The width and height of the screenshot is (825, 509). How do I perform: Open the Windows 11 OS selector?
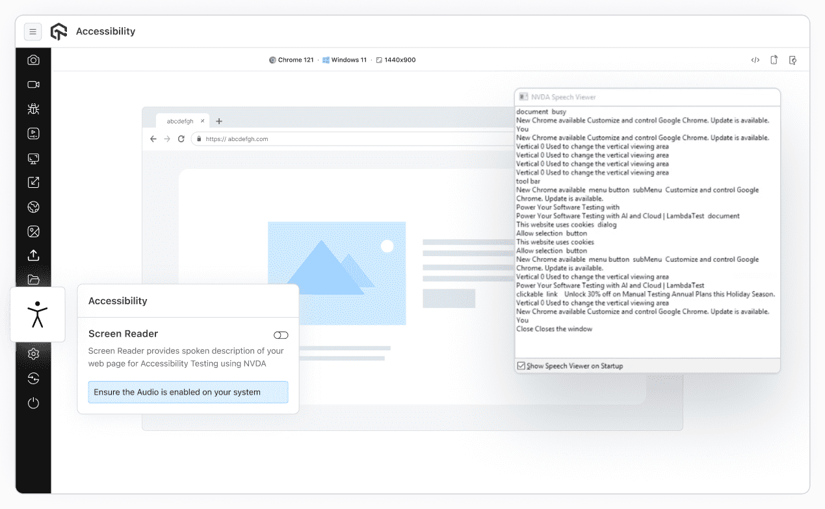point(345,59)
